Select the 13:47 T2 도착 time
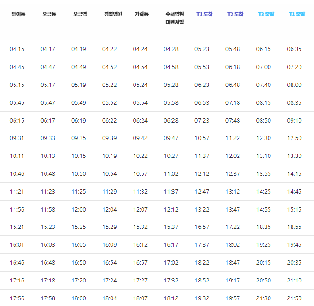Image resolution: width=314 pixels, height=306 pixels. pyautogui.click(x=233, y=210)
